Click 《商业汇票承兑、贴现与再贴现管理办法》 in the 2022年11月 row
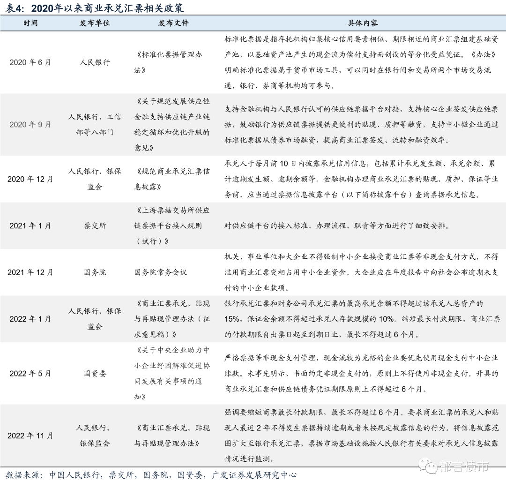This screenshot has width=506, height=489. pyautogui.click(x=172, y=436)
